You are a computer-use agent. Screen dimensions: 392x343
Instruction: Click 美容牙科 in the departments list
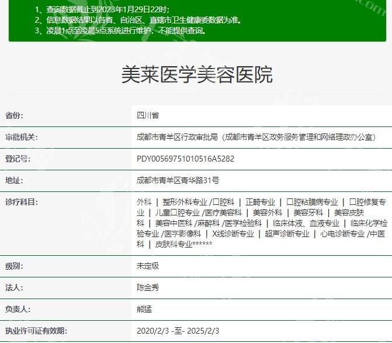(x=308, y=212)
